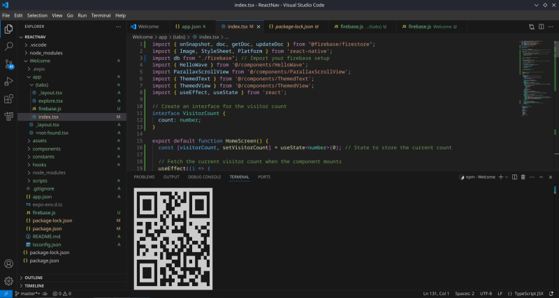Click the npm - Welcome terminal label
Image resolution: width=559 pixels, height=298 pixels.
click(x=477, y=177)
